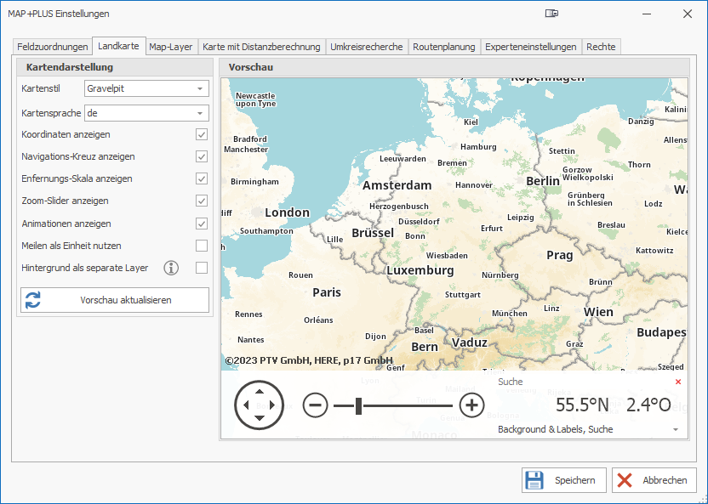The width and height of the screenshot is (708, 504).
Task: Enable Meilen als Einheit nutzen
Action: tap(202, 246)
